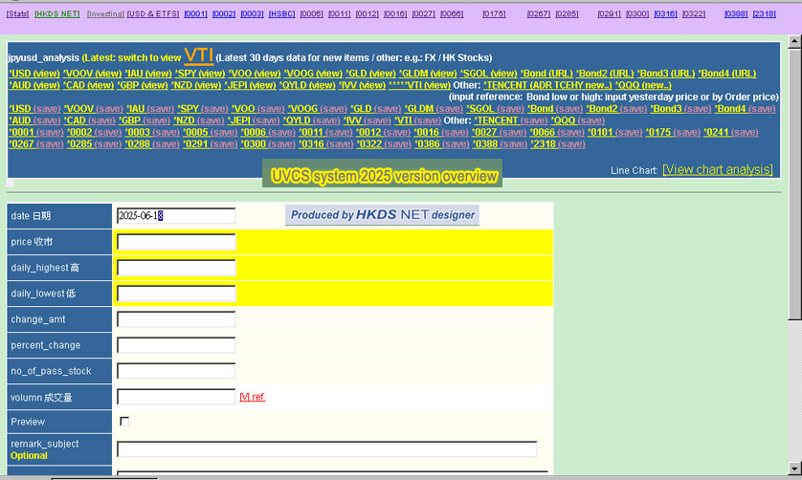Focus the percent_change input field
This screenshot has width=802, height=480.
[176, 345]
